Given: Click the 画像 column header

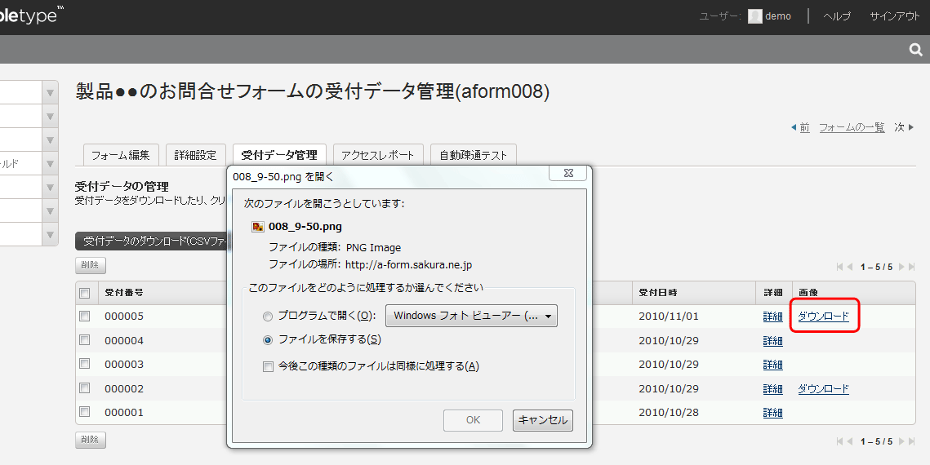Looking at the screenshot, I should (808, 293).
